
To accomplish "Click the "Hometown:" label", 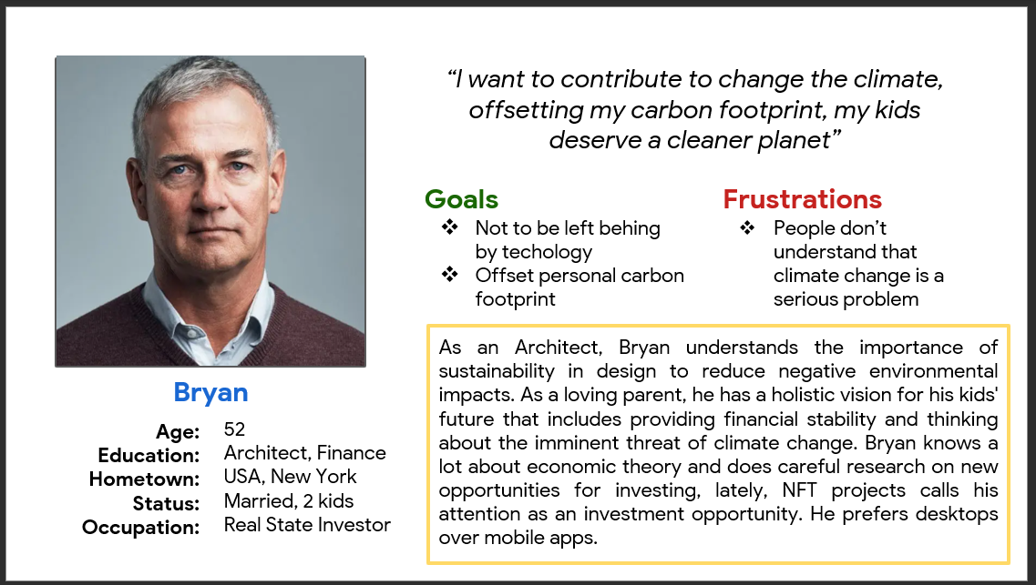I will click(145, 479).
